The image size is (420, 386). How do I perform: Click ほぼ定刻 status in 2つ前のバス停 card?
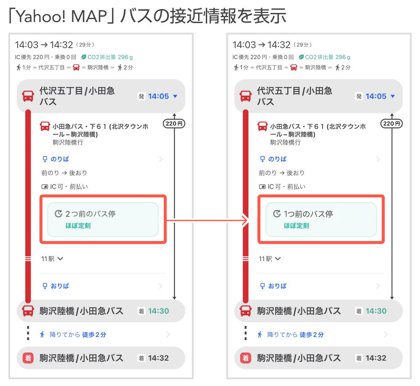click(x=78, y=226)
